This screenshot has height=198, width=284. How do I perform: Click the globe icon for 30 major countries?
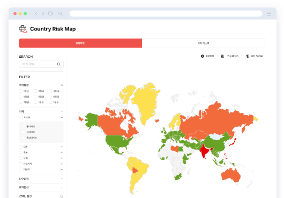248,56
